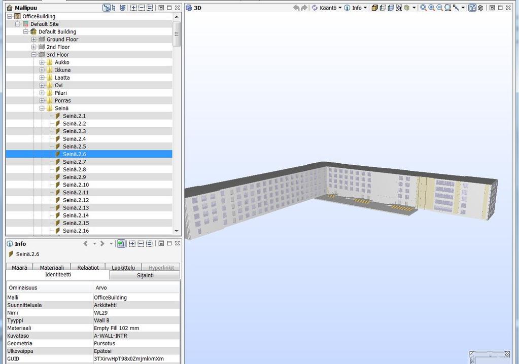Viewport: 519px width, 364px height.
Task: Click the redo view arrow in 3D toolbar
Action: pyautogui.click(x=304, y=8)
